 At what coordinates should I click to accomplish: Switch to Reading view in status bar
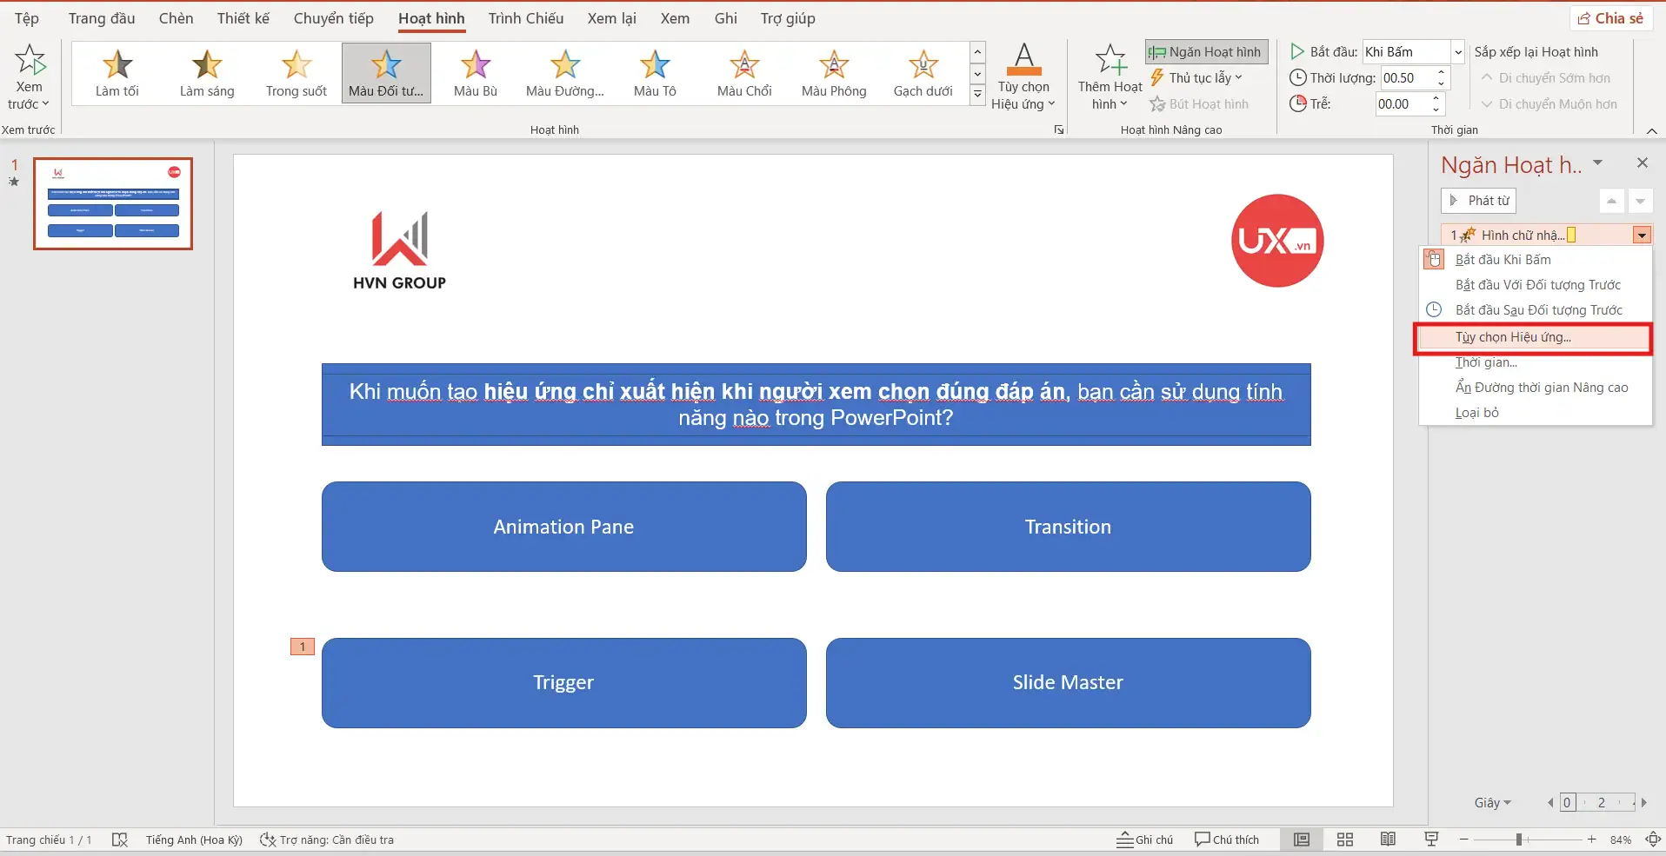coord(1388,839)
